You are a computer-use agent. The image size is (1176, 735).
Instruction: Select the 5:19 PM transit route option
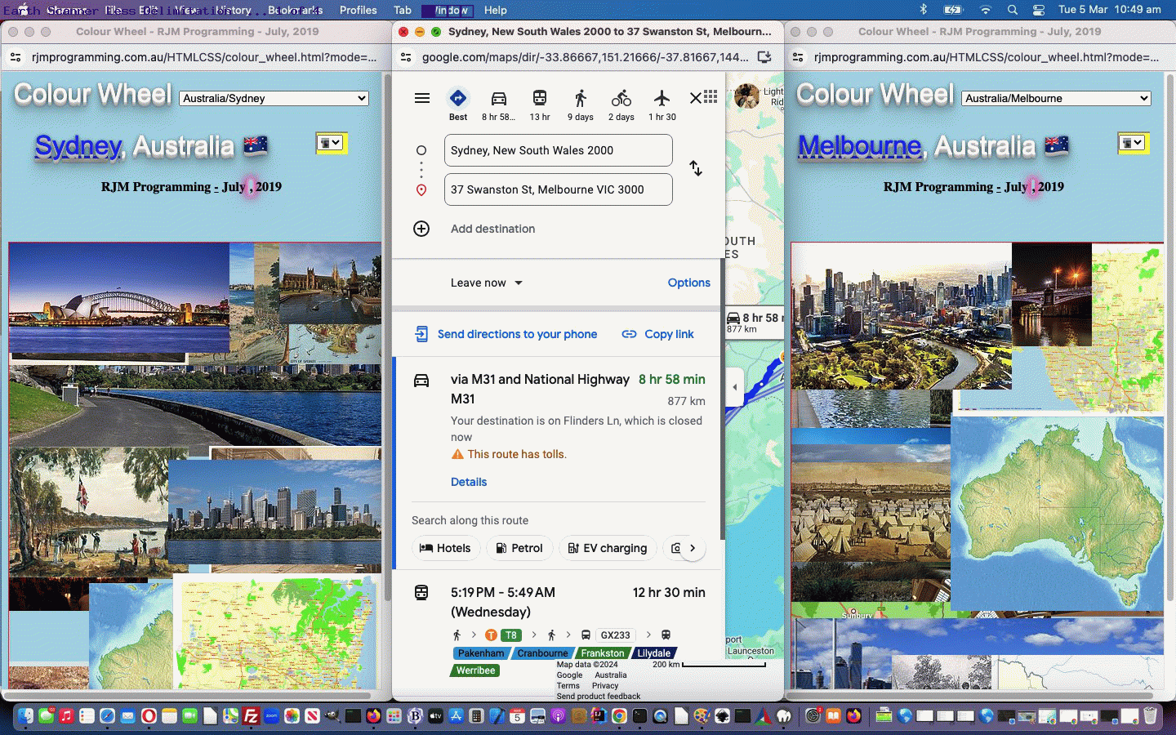pyautogui.click(x=558, y=630)
